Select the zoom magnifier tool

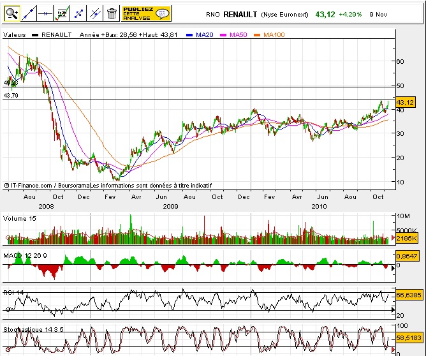(x=12, y=13)
